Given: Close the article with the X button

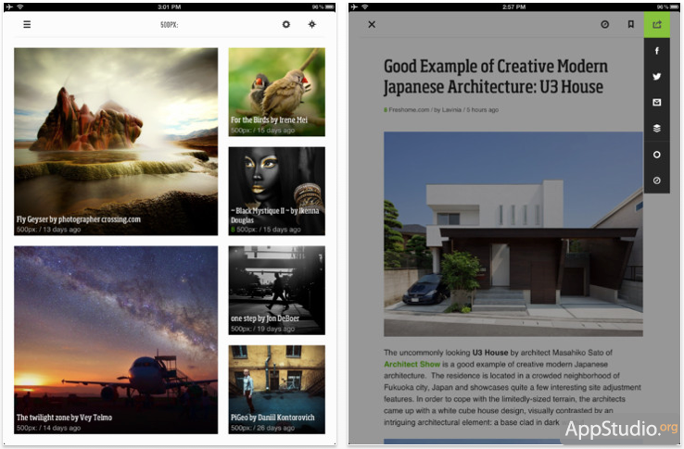Looking at the screenshot, I should 372,25.
